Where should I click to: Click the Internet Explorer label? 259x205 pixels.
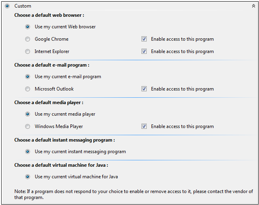coord(52,51)
